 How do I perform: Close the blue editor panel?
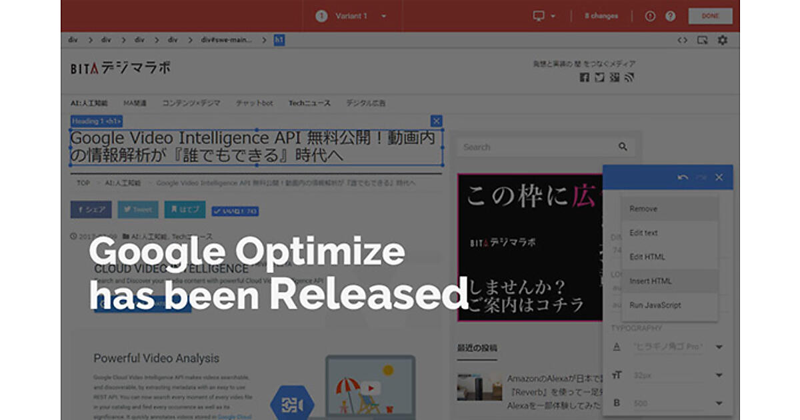click(719, 177)
